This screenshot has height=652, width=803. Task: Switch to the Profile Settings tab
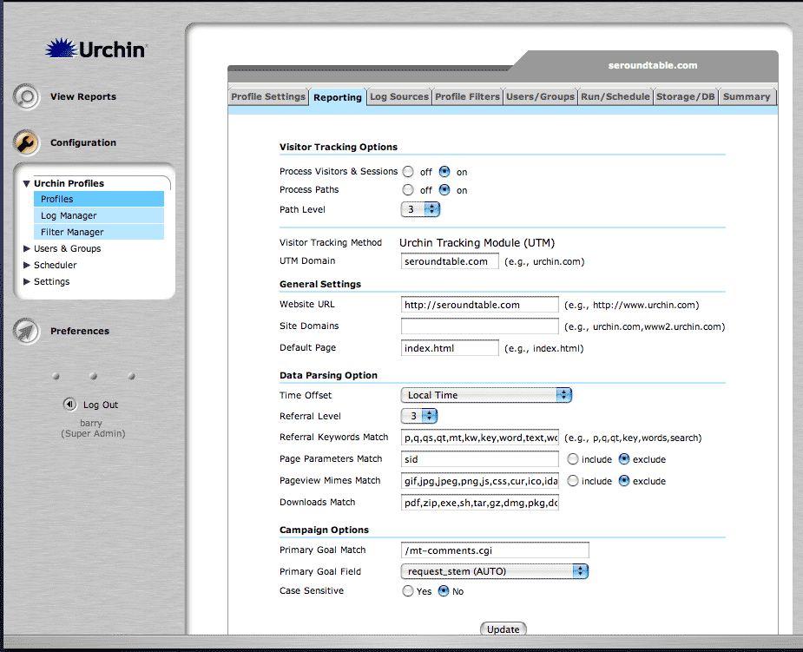pos(268,96)
